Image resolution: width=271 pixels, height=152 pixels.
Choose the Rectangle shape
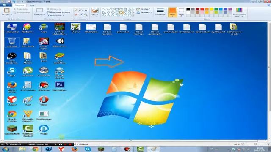117,9
